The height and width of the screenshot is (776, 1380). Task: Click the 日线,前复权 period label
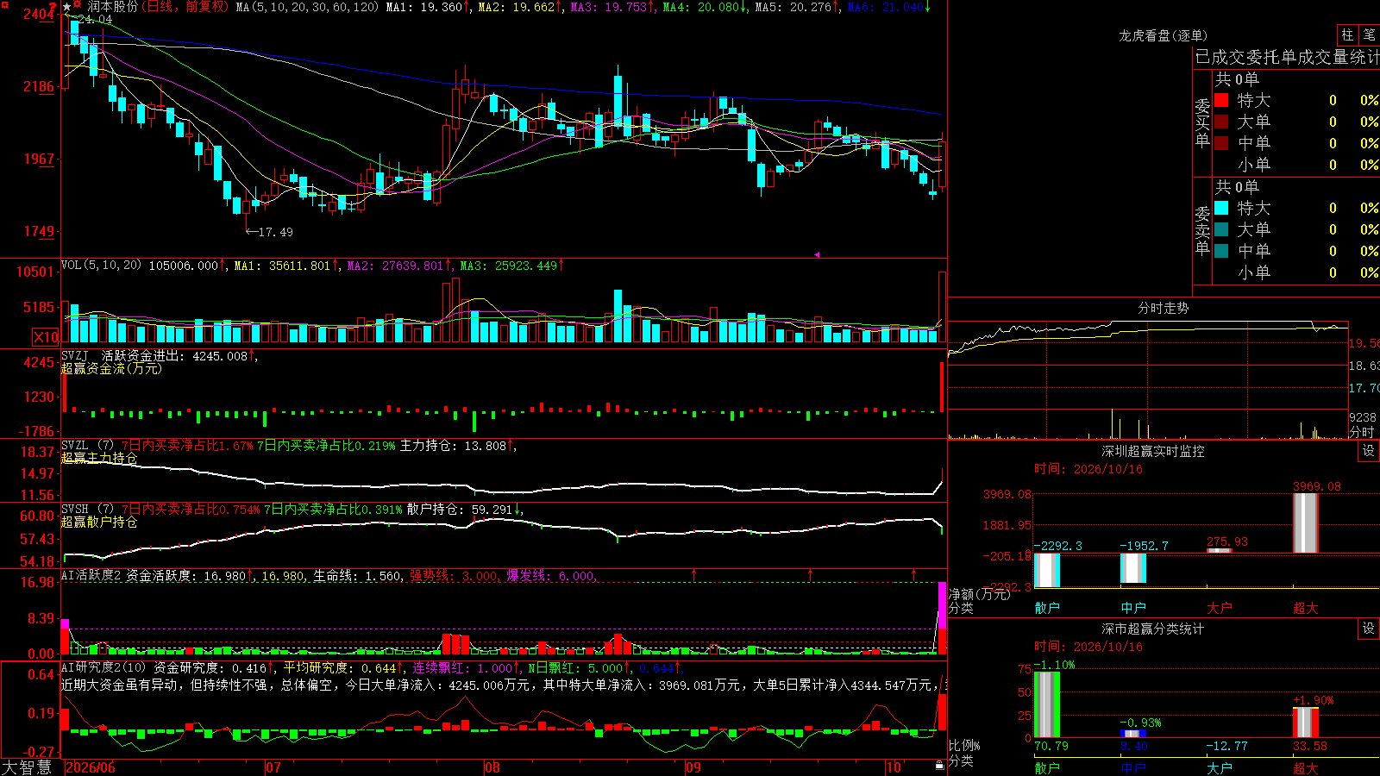(x=185, y=7)
